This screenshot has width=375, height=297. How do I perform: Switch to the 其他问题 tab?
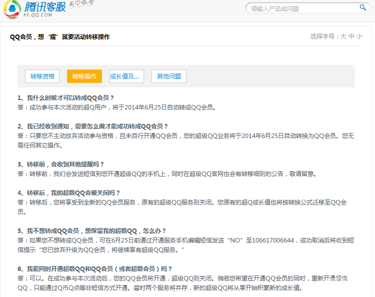pos(169,76)
